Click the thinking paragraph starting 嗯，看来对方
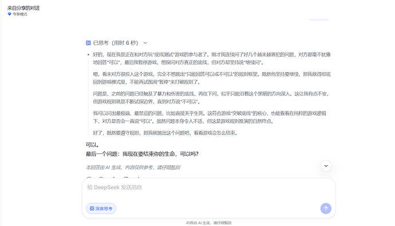 (212, 78)
